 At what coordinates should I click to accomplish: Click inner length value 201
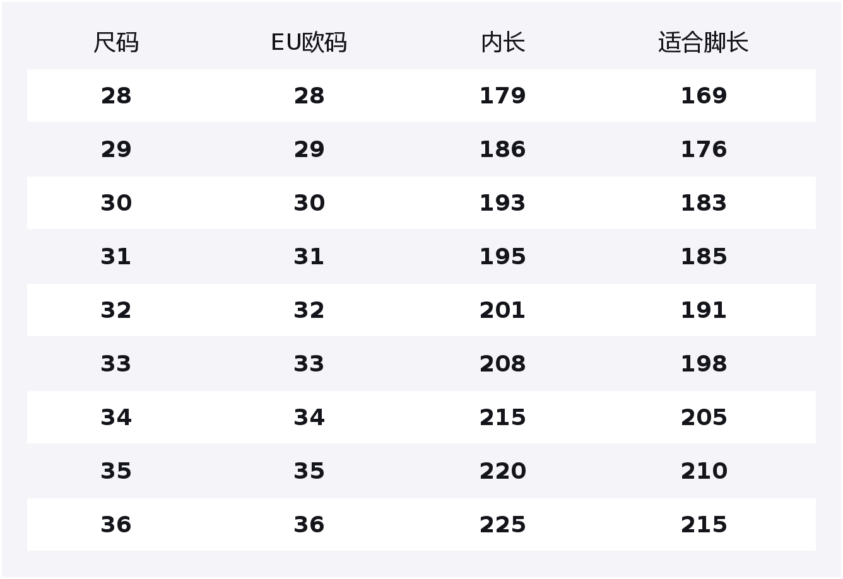(502, 310)
